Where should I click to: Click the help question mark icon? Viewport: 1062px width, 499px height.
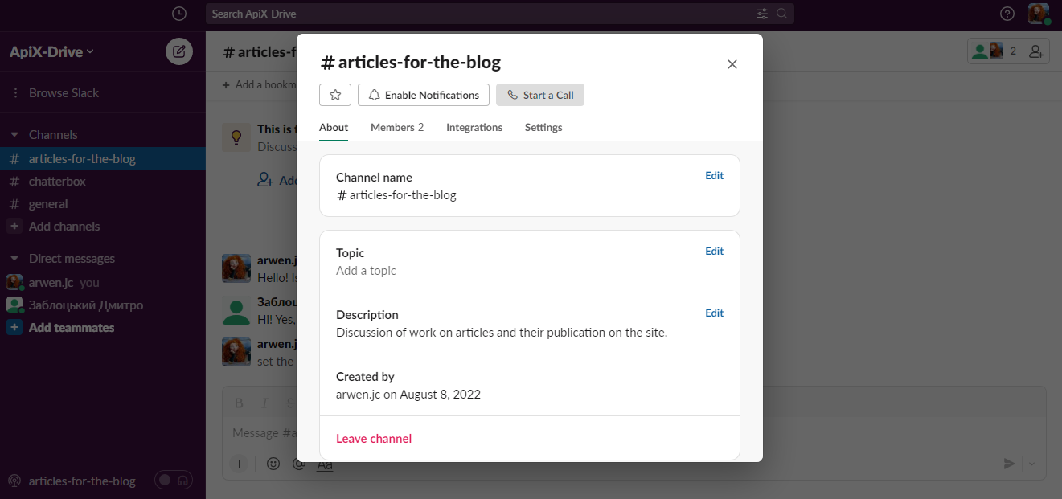[x=1007, y=14]
